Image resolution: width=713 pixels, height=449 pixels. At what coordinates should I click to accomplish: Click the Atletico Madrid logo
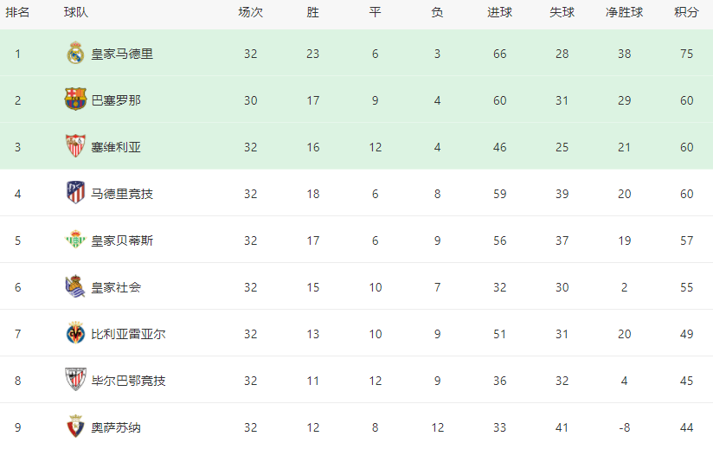point(75,193)
